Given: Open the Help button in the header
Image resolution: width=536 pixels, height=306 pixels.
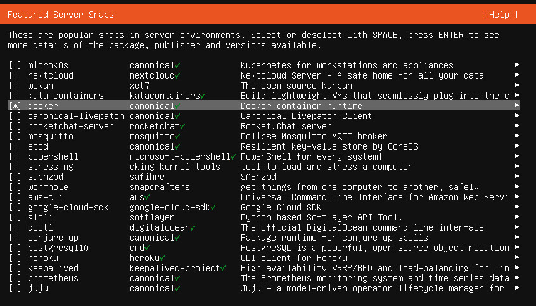Looking at the screenshot, I should (499, 15).
